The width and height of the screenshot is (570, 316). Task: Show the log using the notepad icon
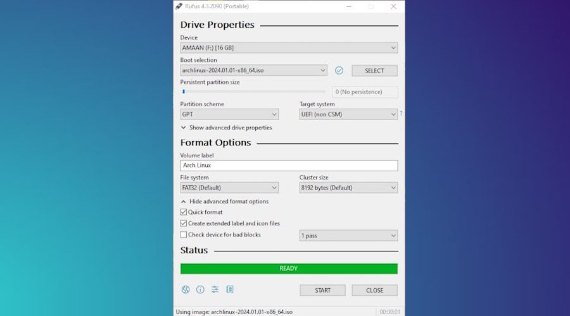tap(230, 289)
